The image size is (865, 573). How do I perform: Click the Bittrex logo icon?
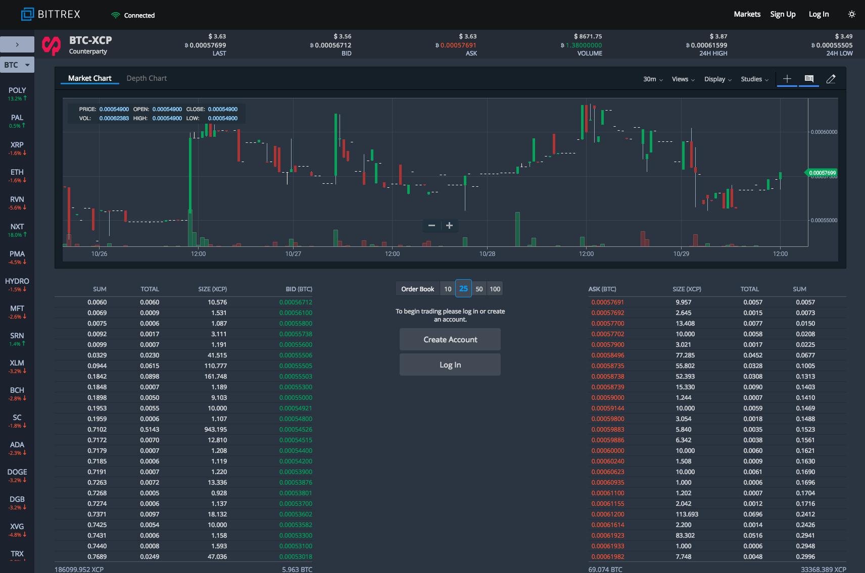27,14
